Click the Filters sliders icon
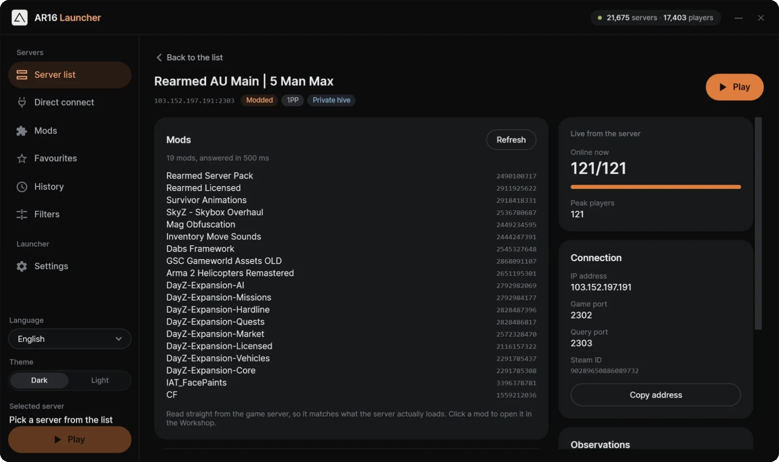 click(22, 214)
